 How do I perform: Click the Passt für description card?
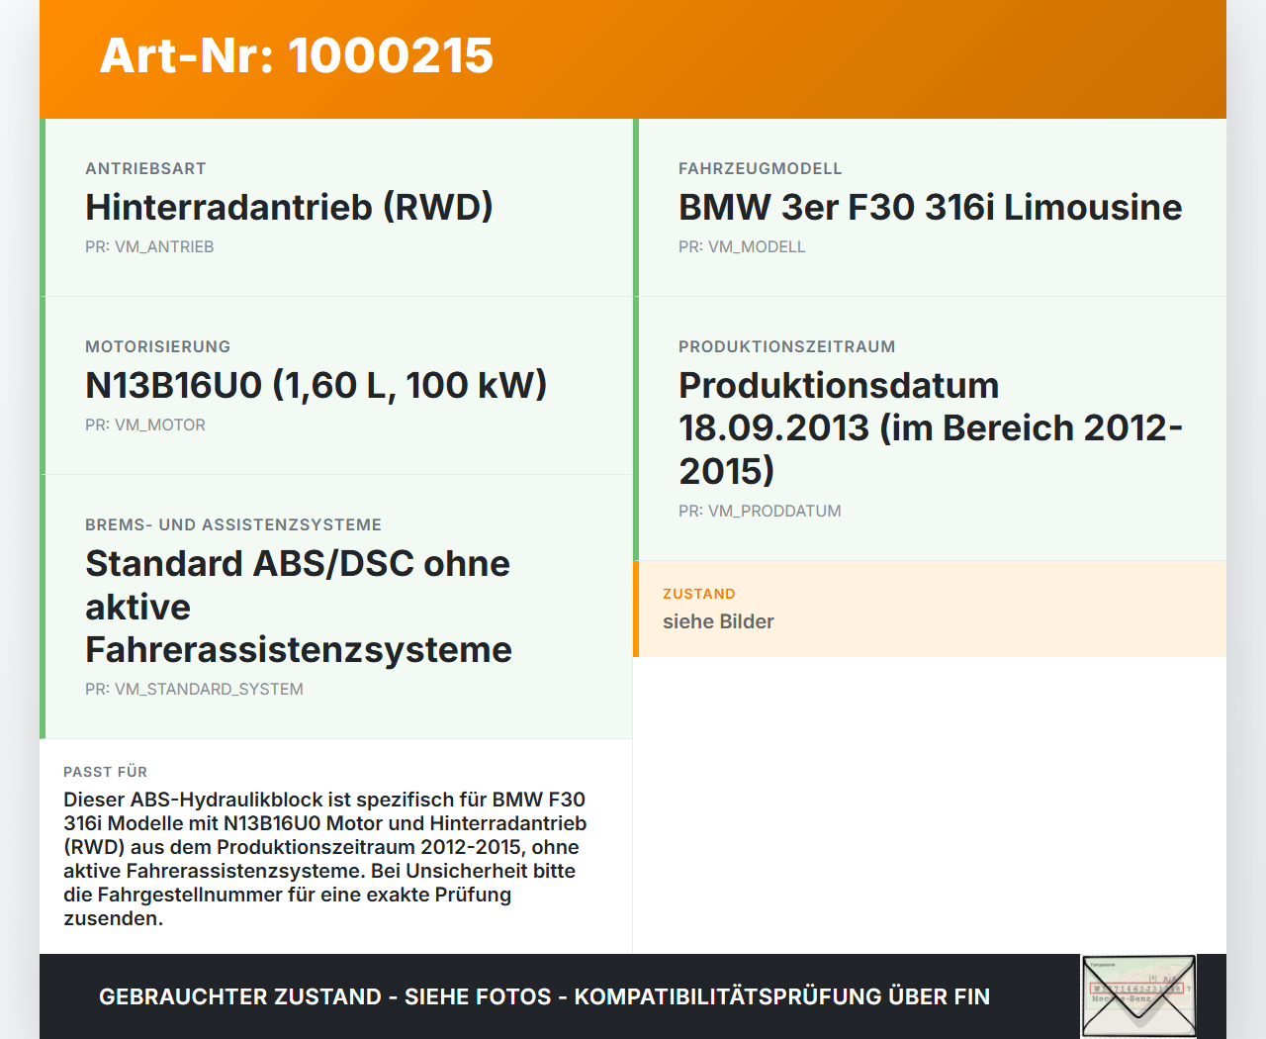tap(336, 846)
